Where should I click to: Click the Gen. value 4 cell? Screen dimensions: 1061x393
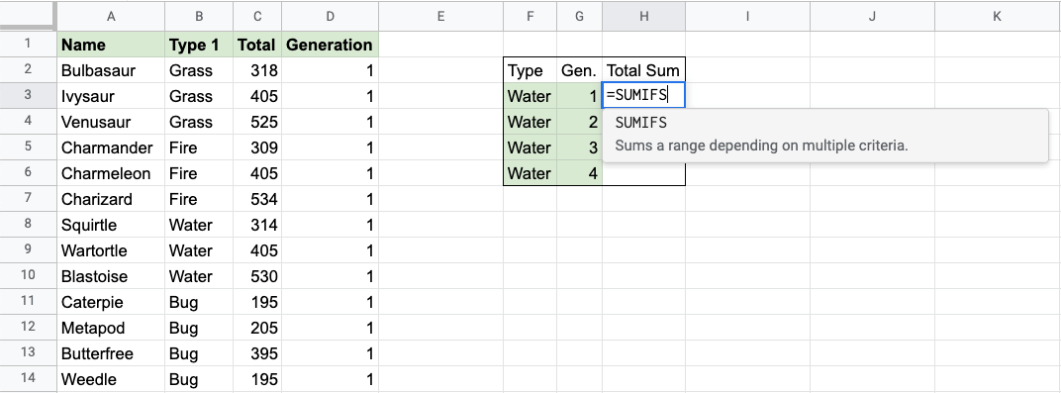pyautogui.click(x=579, y=173)
